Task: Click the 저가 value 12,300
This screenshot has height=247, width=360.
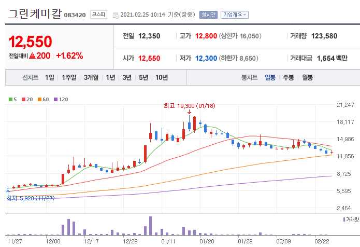Action: click(x=206, y=58)
